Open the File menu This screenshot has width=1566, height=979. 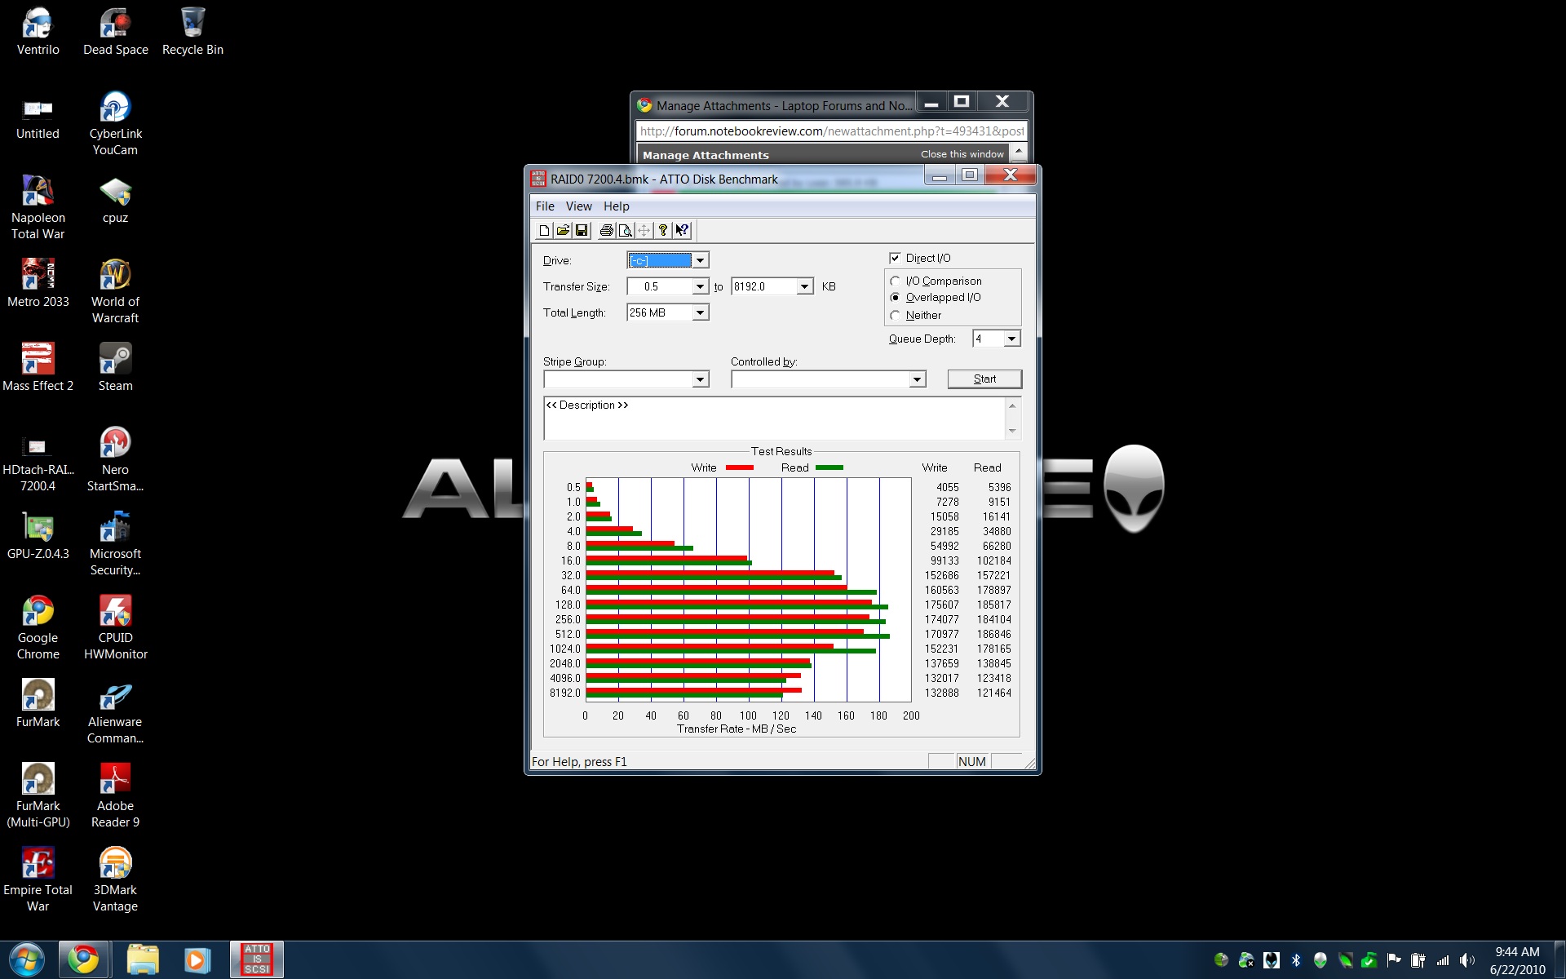tap(545, 206)
